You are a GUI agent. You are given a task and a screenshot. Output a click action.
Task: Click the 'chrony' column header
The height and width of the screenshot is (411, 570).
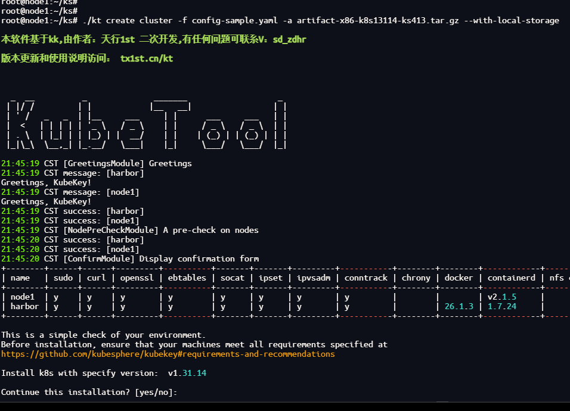tap(416, 278)
